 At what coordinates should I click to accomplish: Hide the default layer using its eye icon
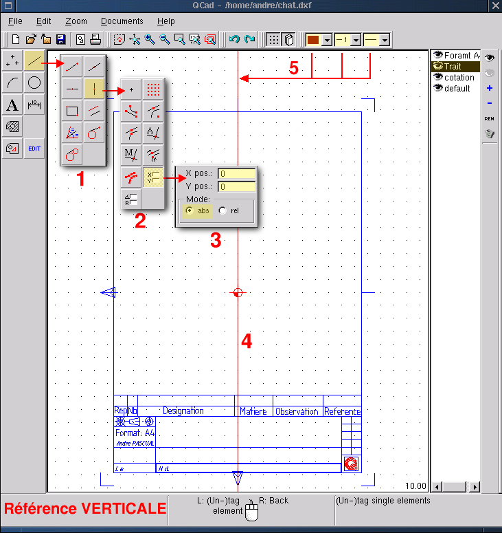coord(437,88)
